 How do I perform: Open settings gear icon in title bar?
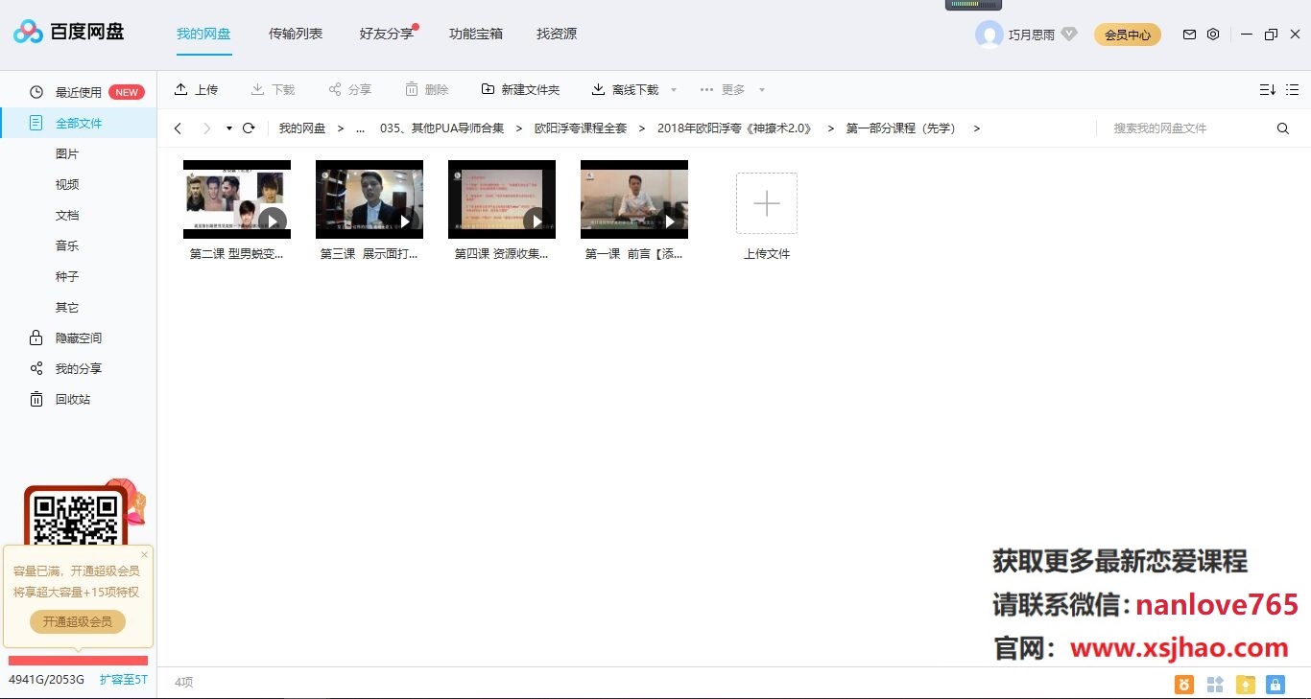pos(1213,35)
